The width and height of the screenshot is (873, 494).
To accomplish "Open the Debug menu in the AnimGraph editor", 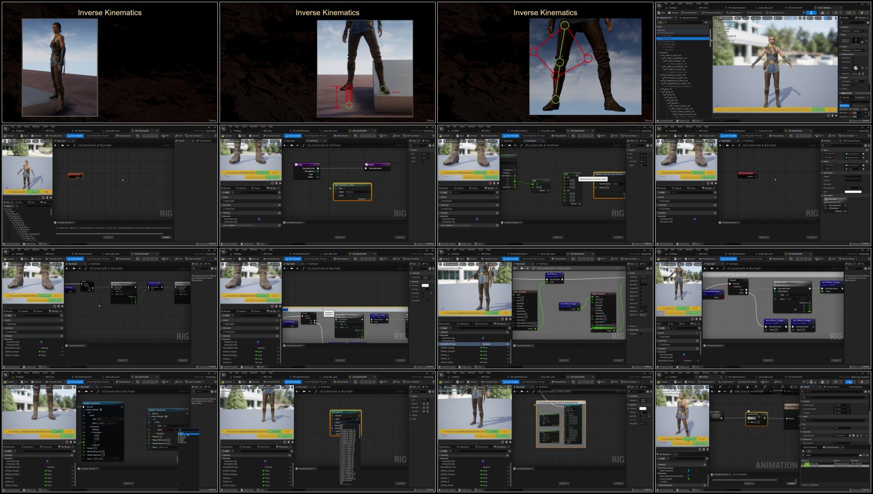I will (696, 373).
